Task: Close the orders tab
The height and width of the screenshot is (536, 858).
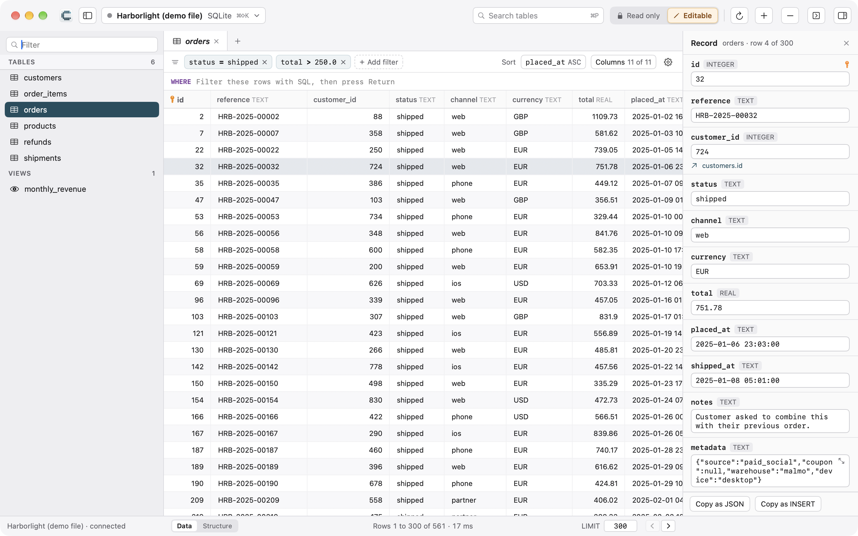Action: click(x=216, y=41)
